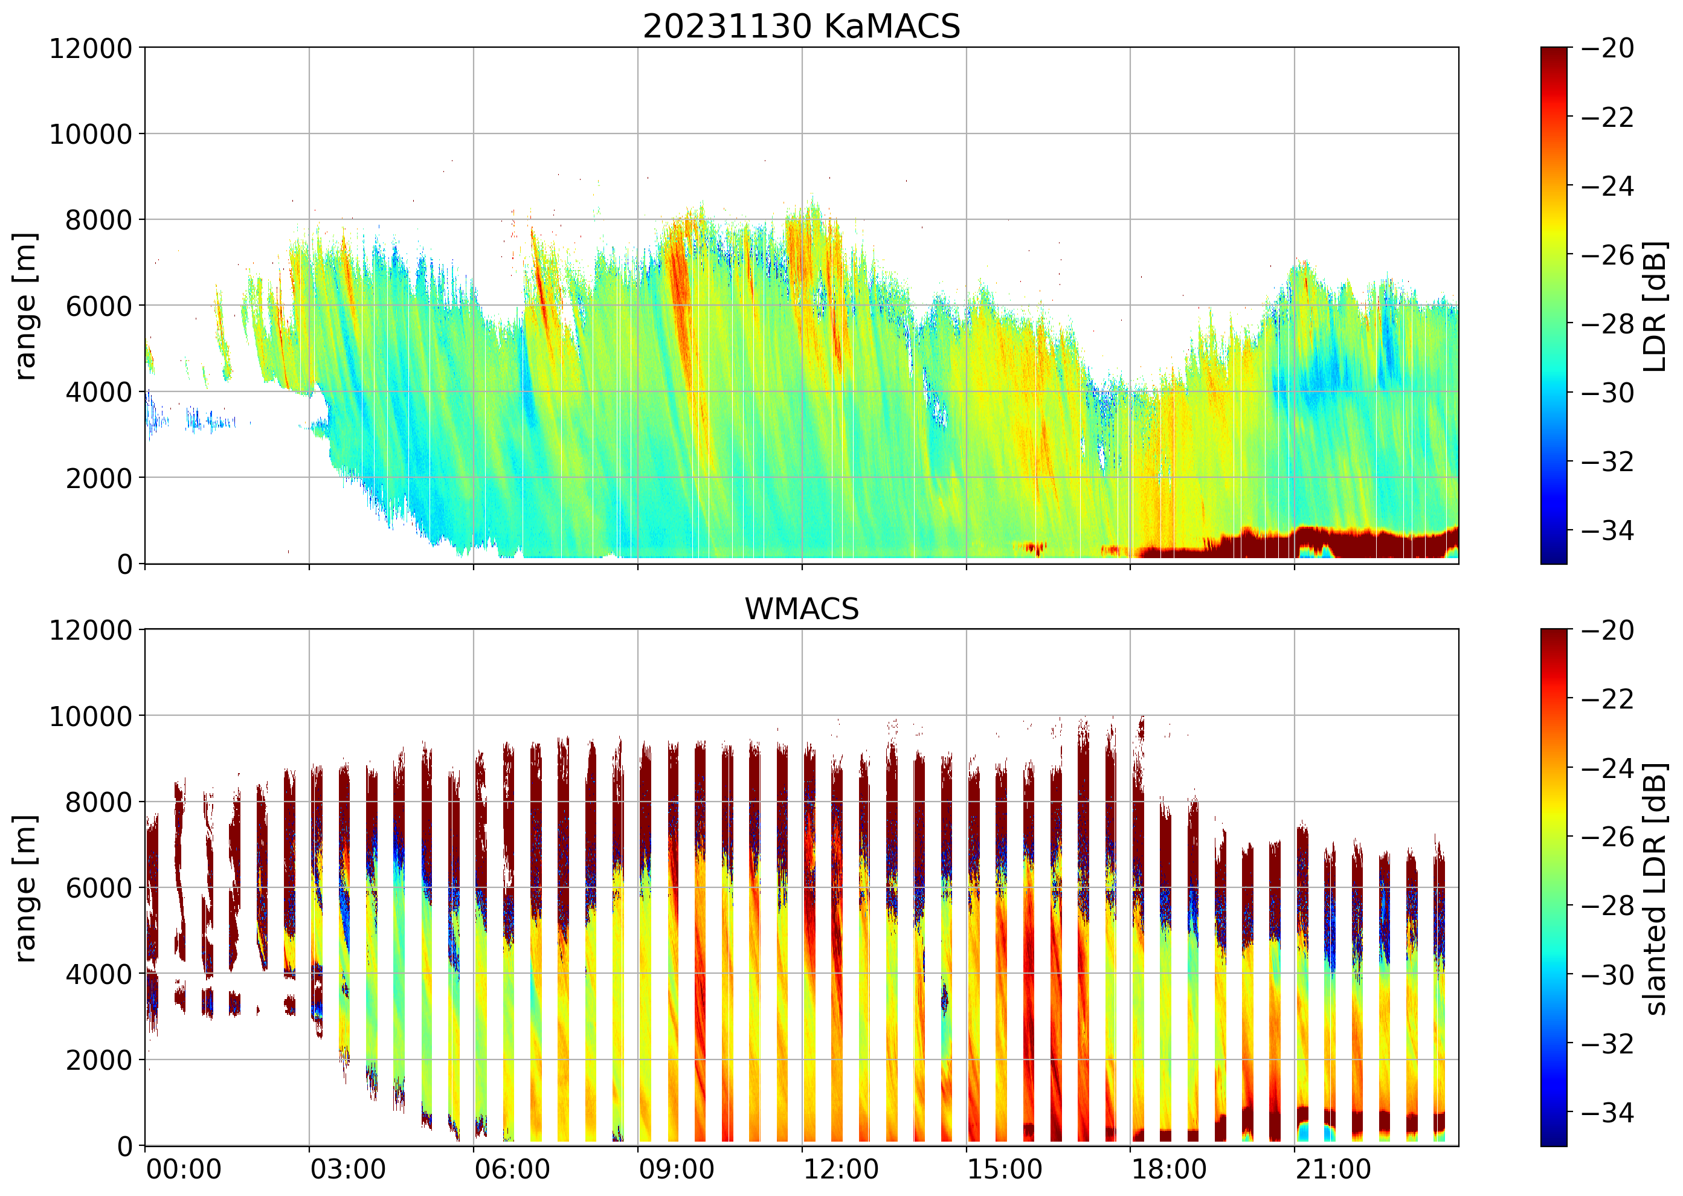Click the 21:00 x-axis tick label
This screenshot has height=1196, width=1683.
pos(1333,1169)
